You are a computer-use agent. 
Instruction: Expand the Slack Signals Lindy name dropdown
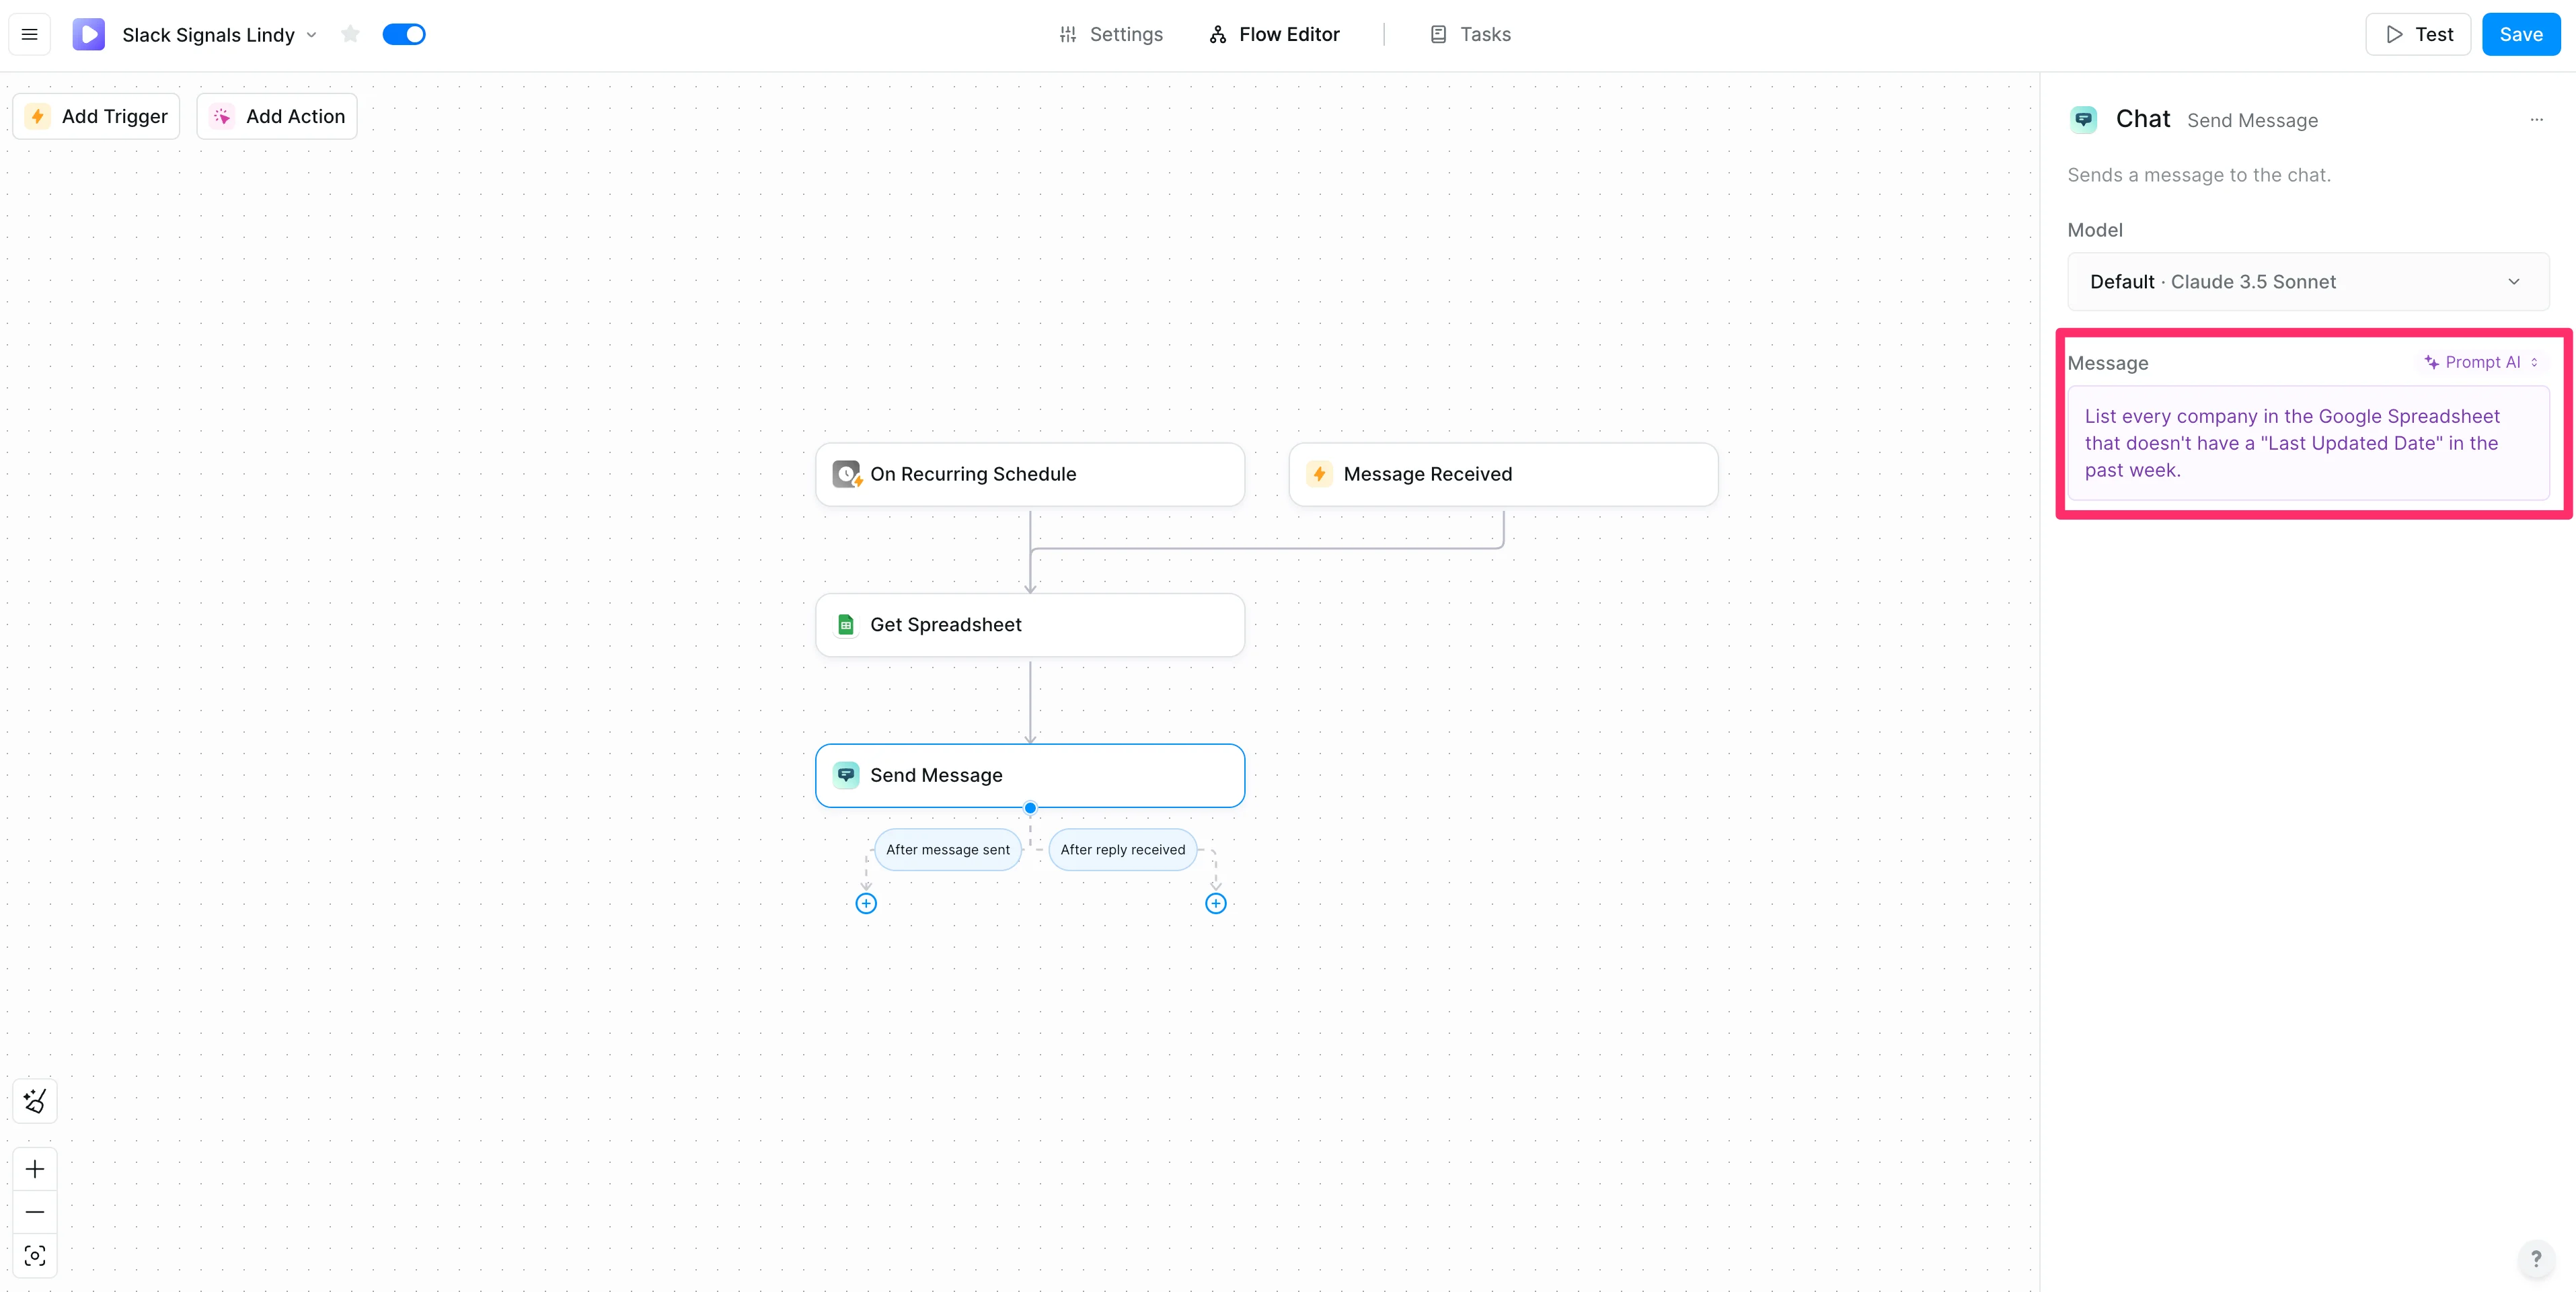click(x=312, y=35)
